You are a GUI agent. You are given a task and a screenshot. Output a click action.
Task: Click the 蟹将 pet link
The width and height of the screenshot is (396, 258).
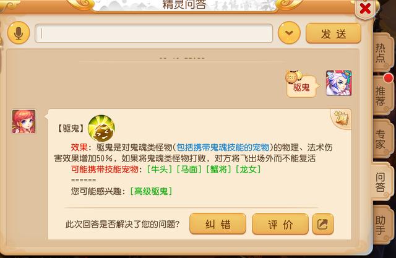click(218, 170)
